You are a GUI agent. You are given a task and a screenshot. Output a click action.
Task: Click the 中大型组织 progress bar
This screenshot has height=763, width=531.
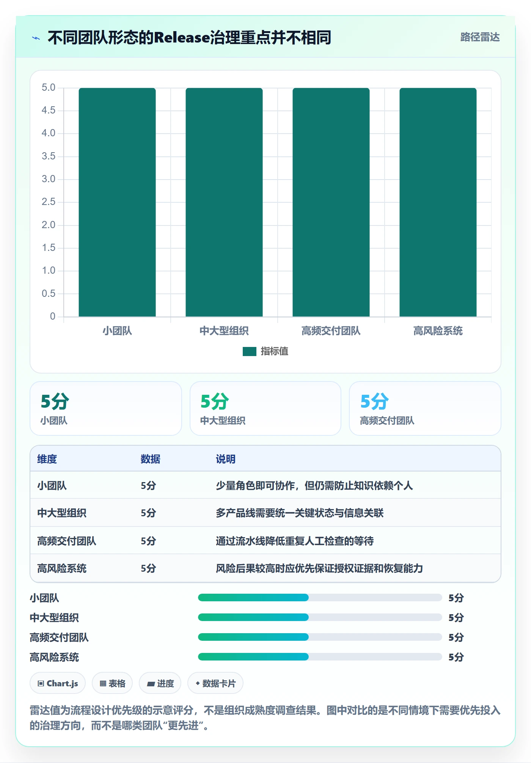click(x=320, y=617)
